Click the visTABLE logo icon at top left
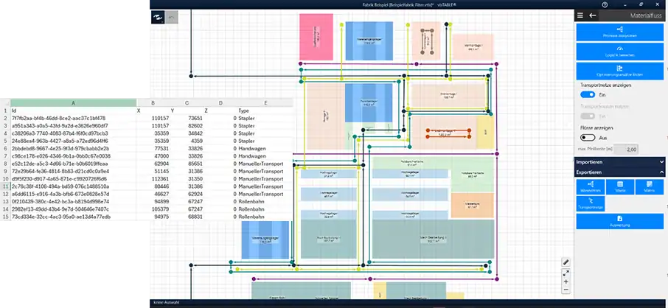The height and width of the screenshot is (308, 668). (x=157, y=17)
